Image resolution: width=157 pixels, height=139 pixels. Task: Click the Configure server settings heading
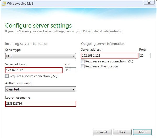coord(38,25)
